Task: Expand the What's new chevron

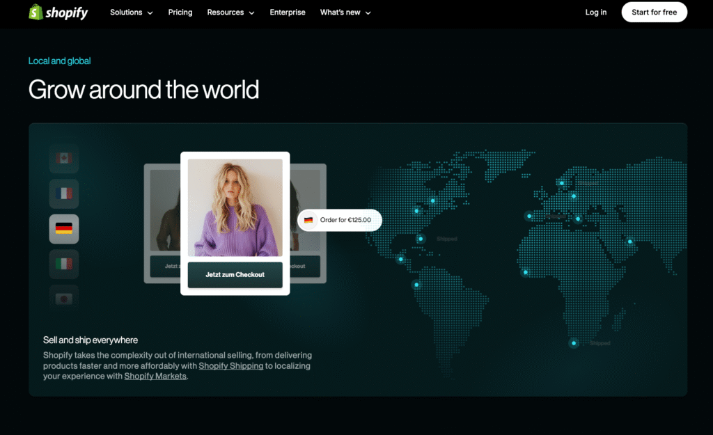Action: [368, 13]
